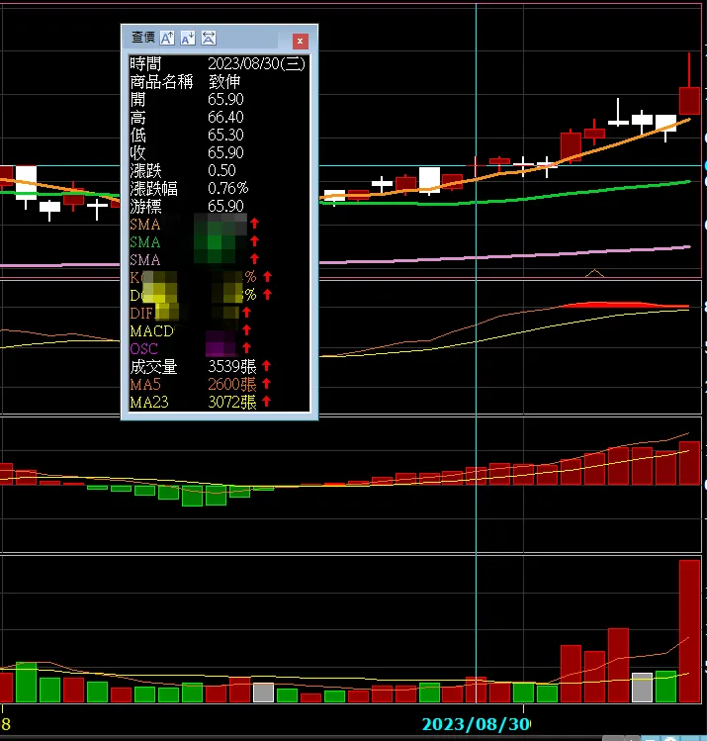707x741 pixels.
Task: Click the increase font size icon
Action: click(167, 38)
